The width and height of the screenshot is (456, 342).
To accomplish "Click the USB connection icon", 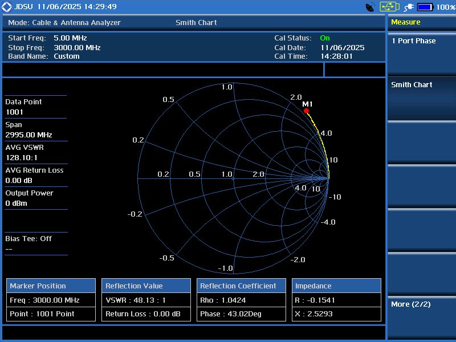I will (x=389, y=7).
